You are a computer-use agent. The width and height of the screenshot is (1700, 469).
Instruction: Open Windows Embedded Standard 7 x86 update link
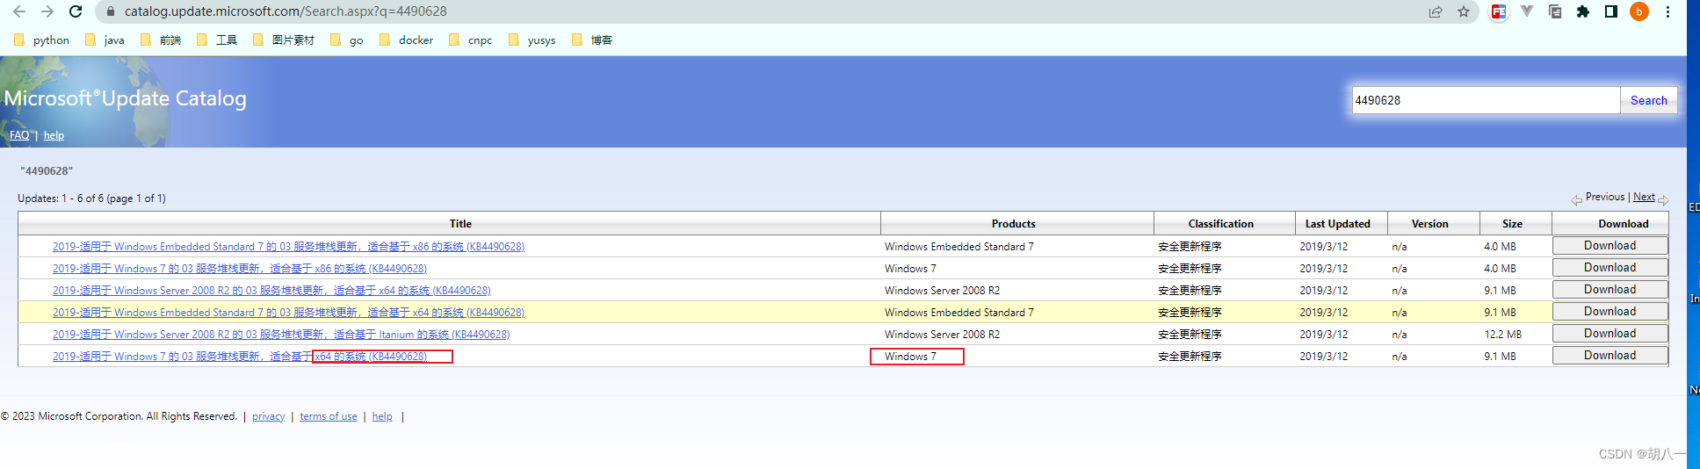click(288, 247)
